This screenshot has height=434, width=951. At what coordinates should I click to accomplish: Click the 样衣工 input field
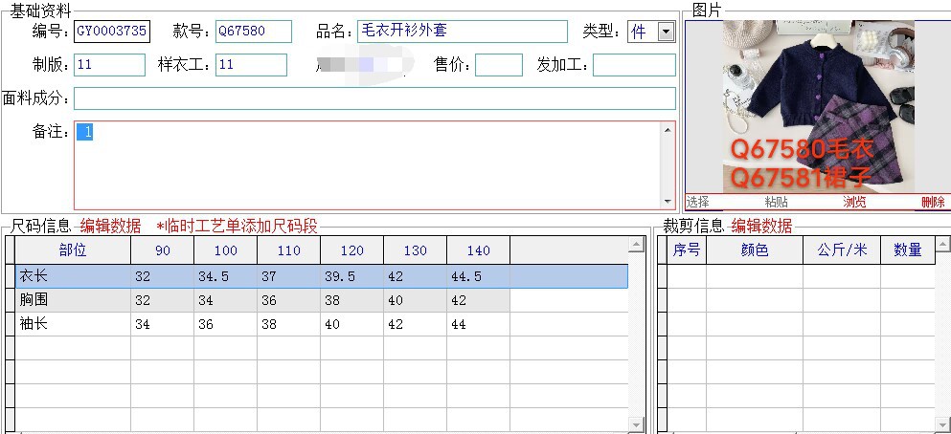point(251,65)
